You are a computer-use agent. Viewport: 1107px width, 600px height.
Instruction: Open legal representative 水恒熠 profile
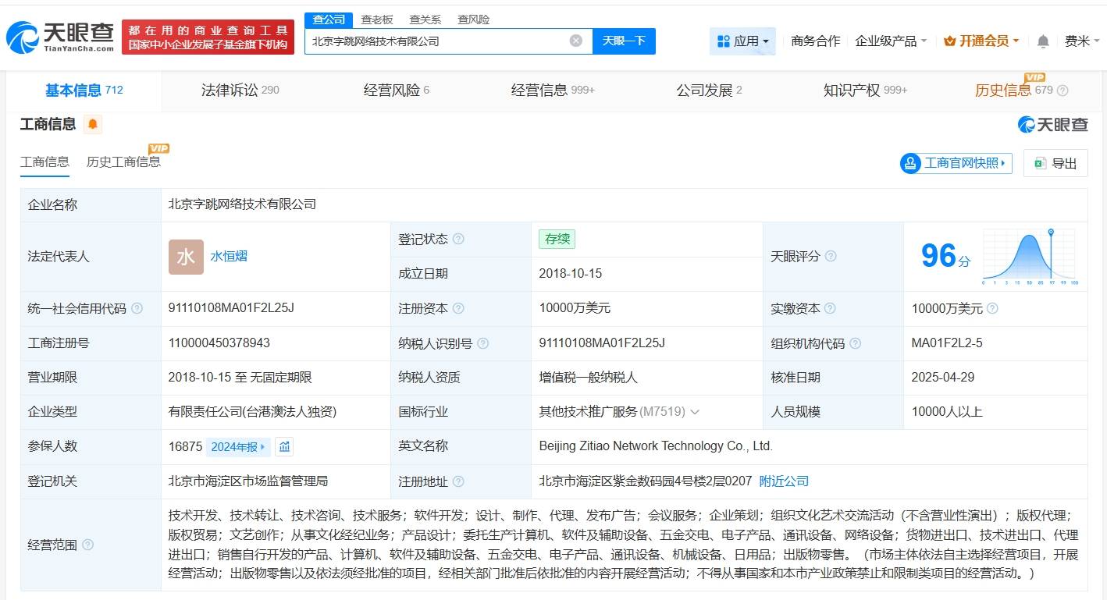point(230,256)
